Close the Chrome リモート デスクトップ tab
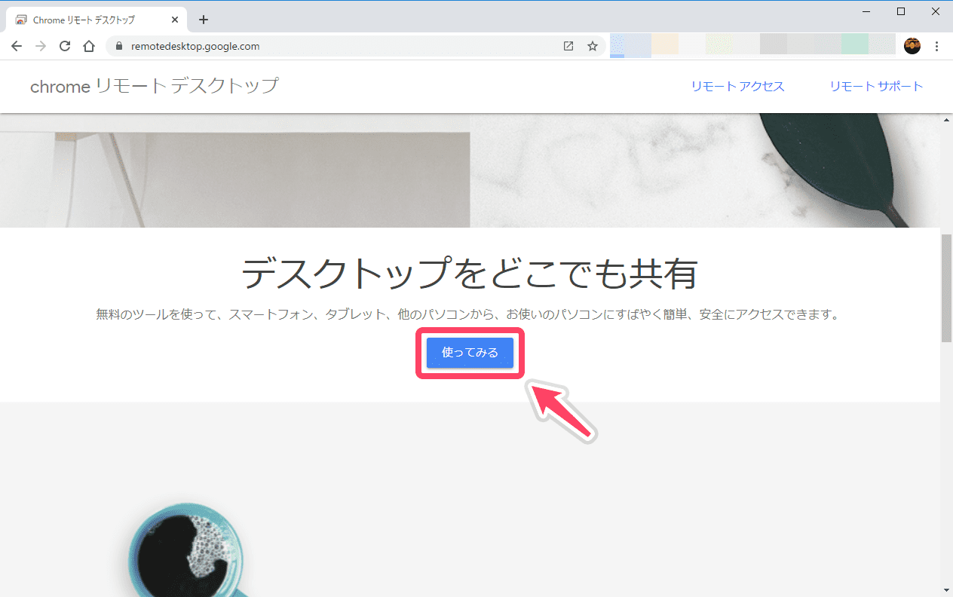Viewport: 953px width, 597px height. (x=173, y=20)
